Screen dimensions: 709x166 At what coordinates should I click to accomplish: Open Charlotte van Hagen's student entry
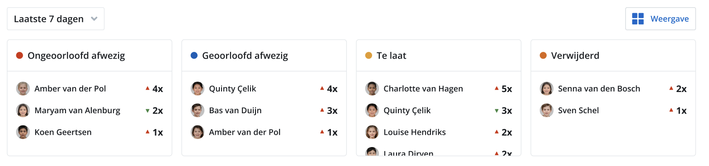(439, 89)
